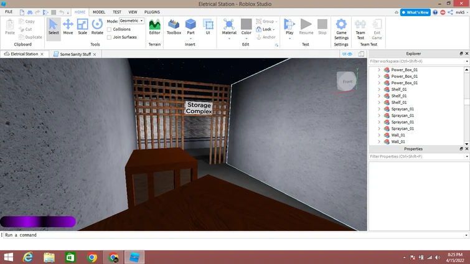470x264 pixels.
Task: Click the Resume button
Action: (306, 27)
